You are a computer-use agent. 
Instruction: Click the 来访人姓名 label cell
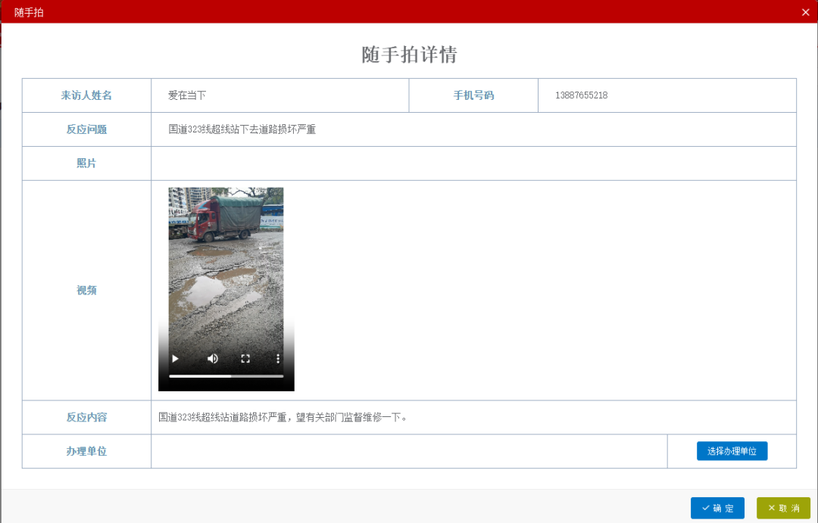[86, 95]
